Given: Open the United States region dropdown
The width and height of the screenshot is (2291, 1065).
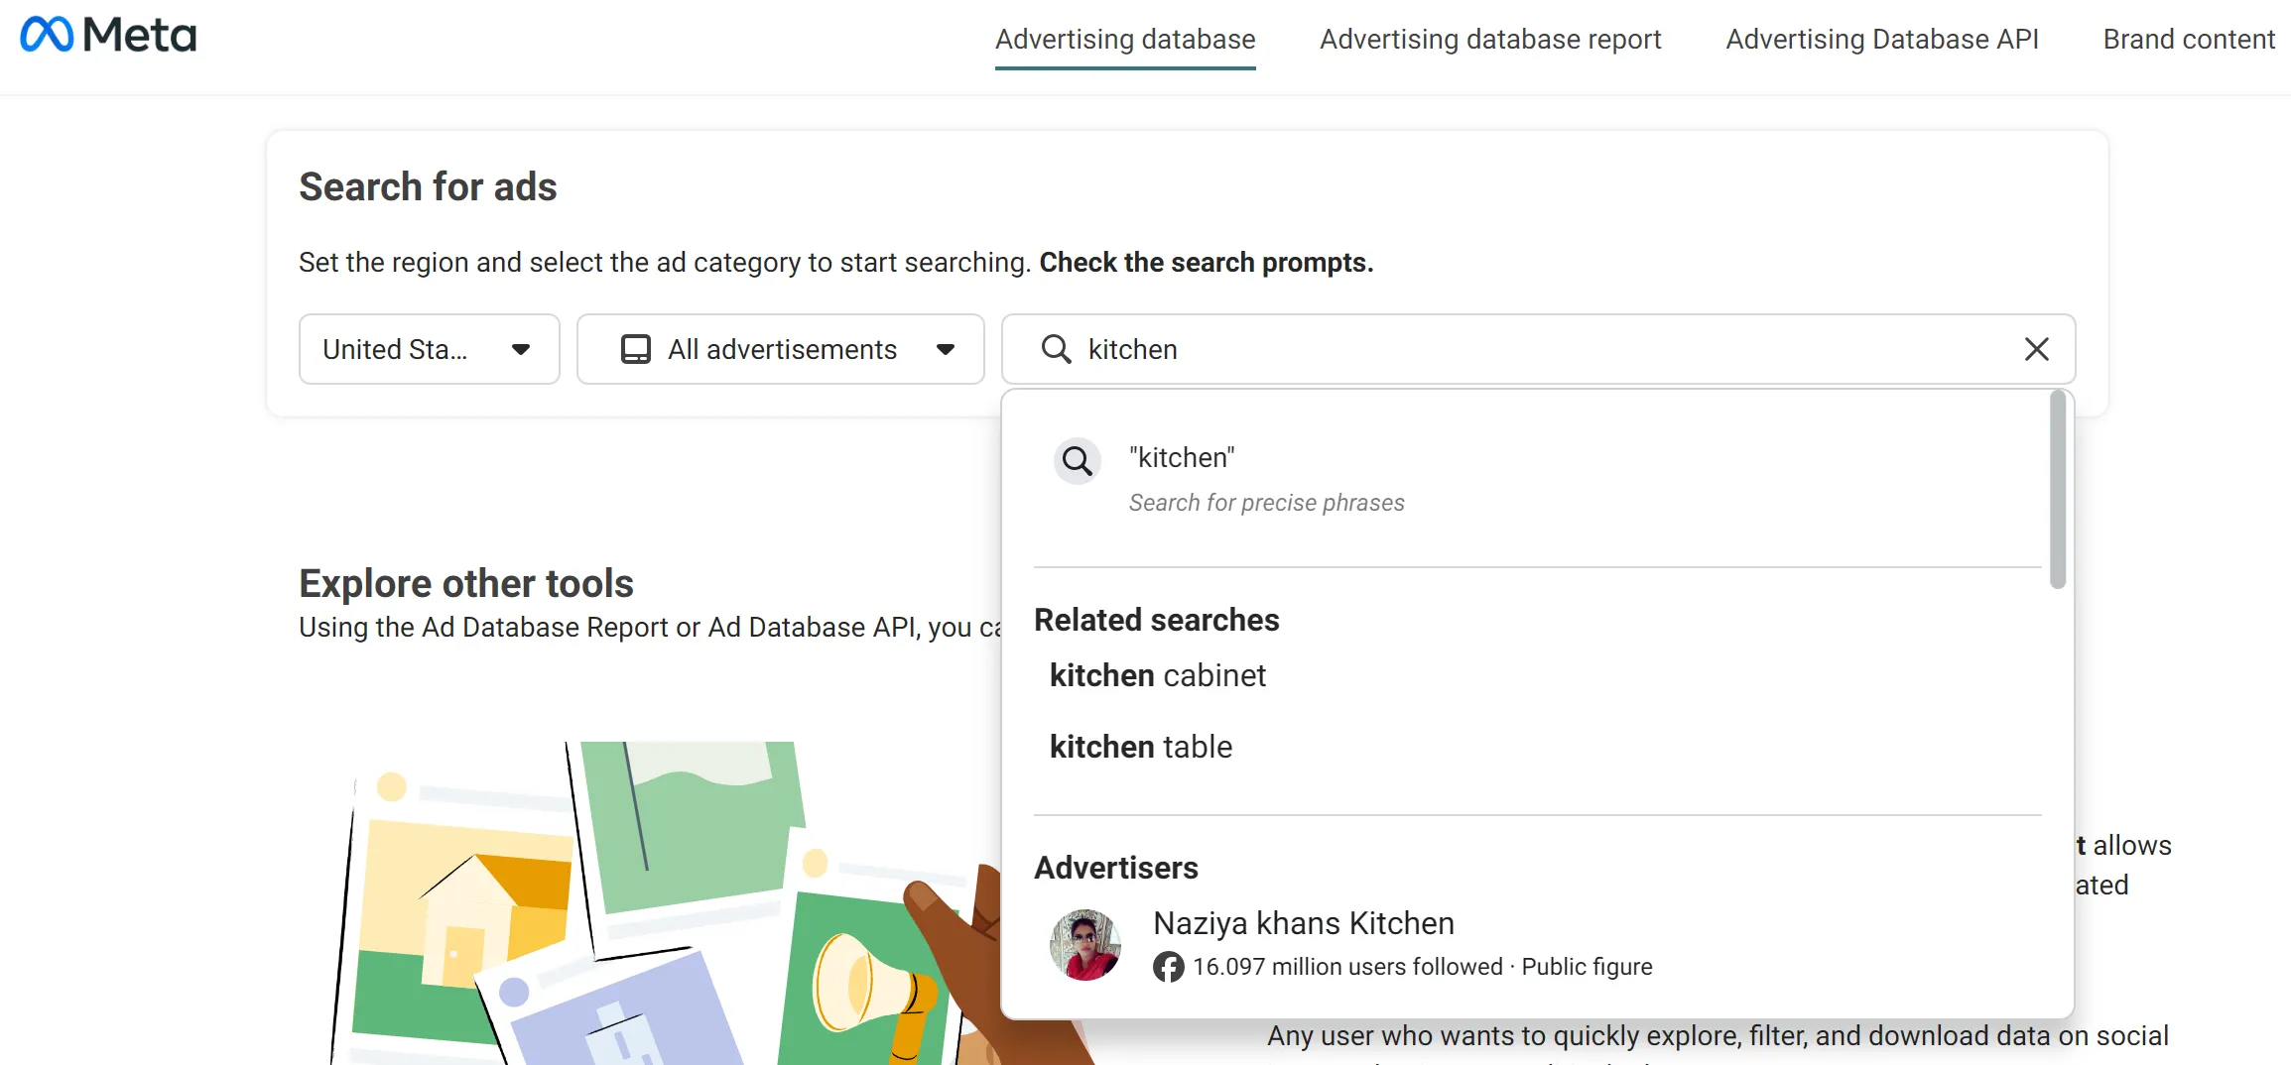Looking at the screenshot, I should pos(430,349).
